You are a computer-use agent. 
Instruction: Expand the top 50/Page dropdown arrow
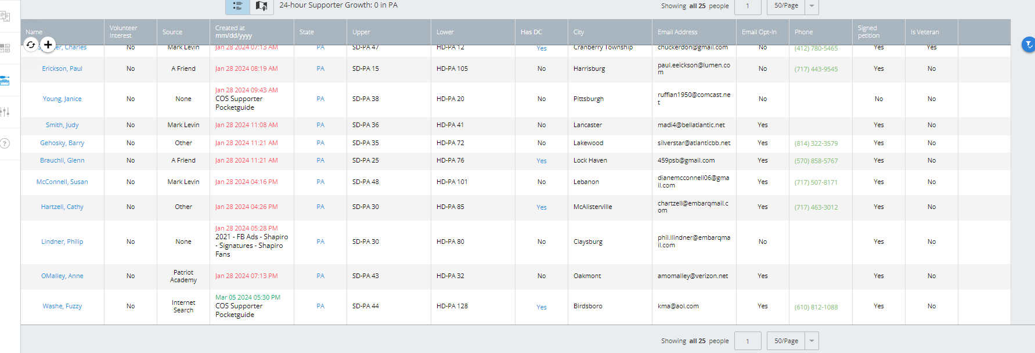pos(812,6)
